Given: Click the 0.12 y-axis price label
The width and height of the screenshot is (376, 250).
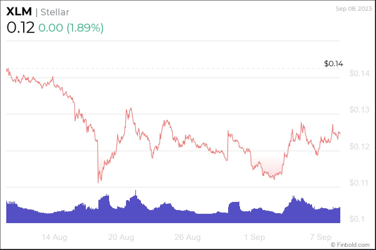Looking at the screenshot, I should click(x=358, y=147).
